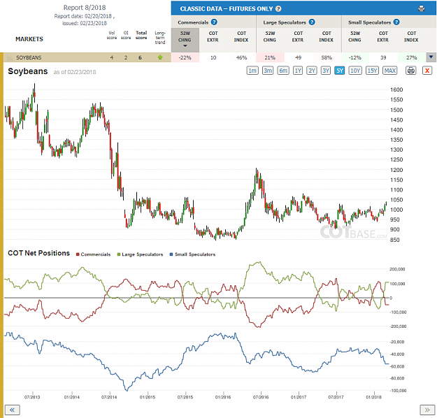Select 1Y chart range
Image resolution: width=437 pixels, height=418 pixels.
coord(298,71)
